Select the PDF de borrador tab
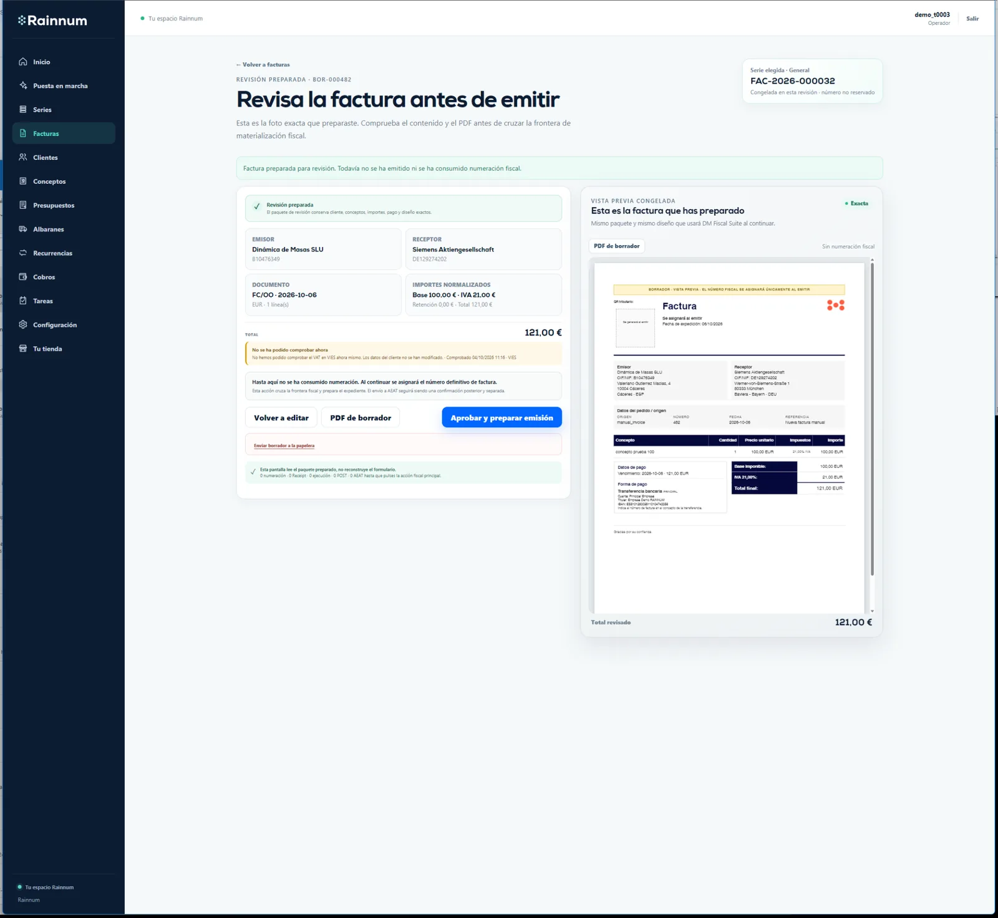This screenshot has width=998, height=918. coord(617,246)
